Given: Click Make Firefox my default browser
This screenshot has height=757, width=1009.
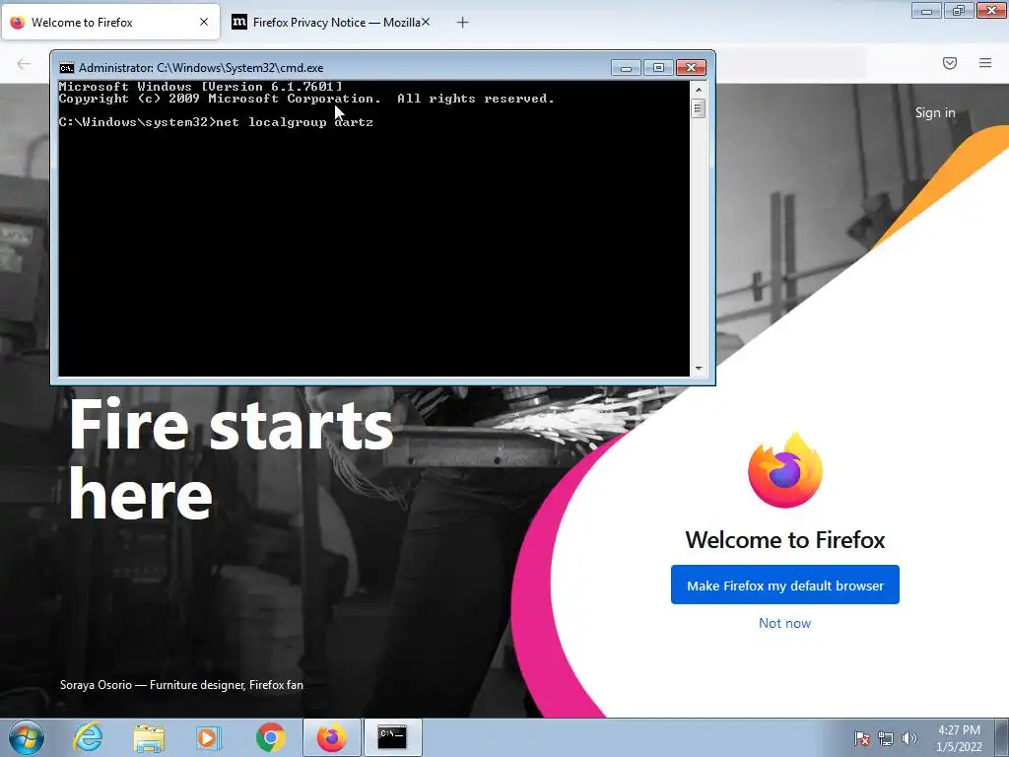Looking at the screenshot, I should (785, 585).
